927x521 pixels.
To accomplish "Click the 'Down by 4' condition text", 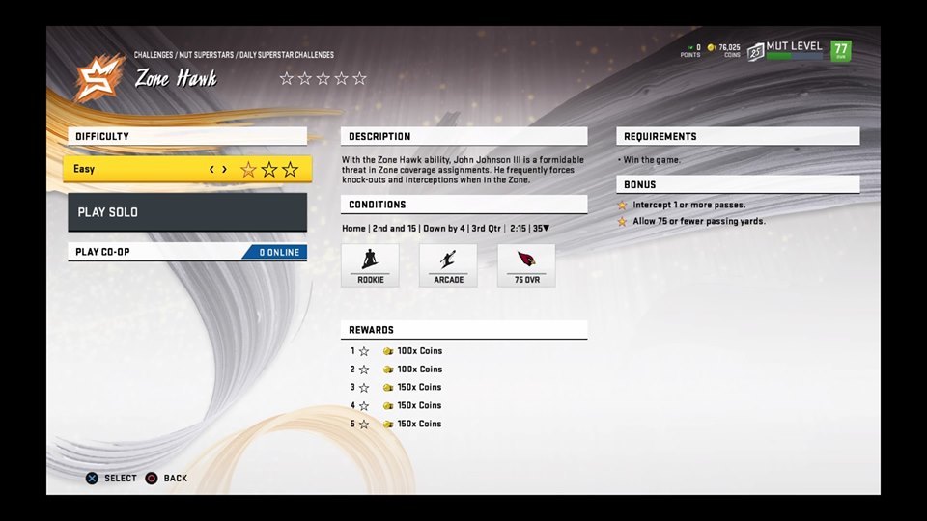I will point(444,228).
